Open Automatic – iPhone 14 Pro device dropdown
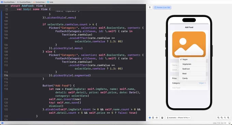This screenshot has height=125, width=232. [178, 118]
